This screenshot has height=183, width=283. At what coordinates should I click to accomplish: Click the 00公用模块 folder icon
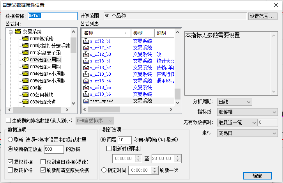coord(25,95)
